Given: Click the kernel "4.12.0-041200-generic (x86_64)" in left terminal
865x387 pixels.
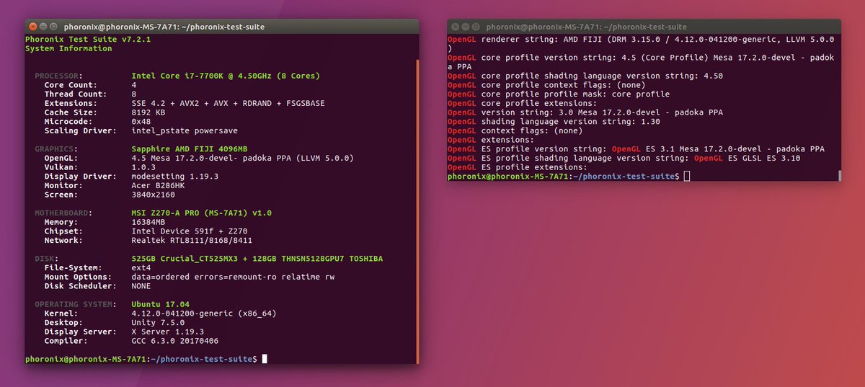Looking at the screenshot, I should pos(204,313).
